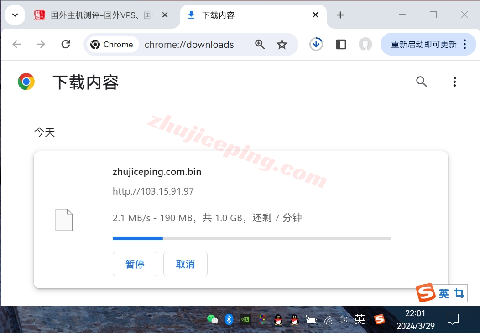This screenshot has height=333, width=480.
Task: Click the Chrome logo beside 下载内容
Action: pos(26,82)
